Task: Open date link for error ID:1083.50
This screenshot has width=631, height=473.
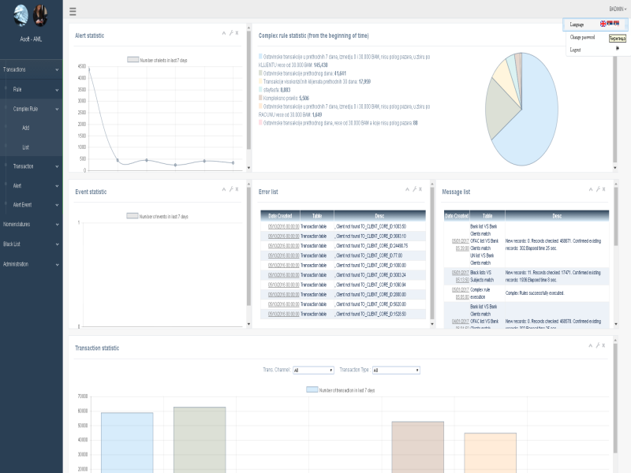Action: tap(283, 226)
